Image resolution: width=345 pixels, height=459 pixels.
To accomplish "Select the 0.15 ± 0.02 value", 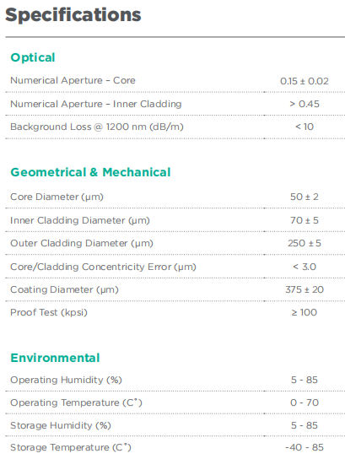I will point(305,81).
